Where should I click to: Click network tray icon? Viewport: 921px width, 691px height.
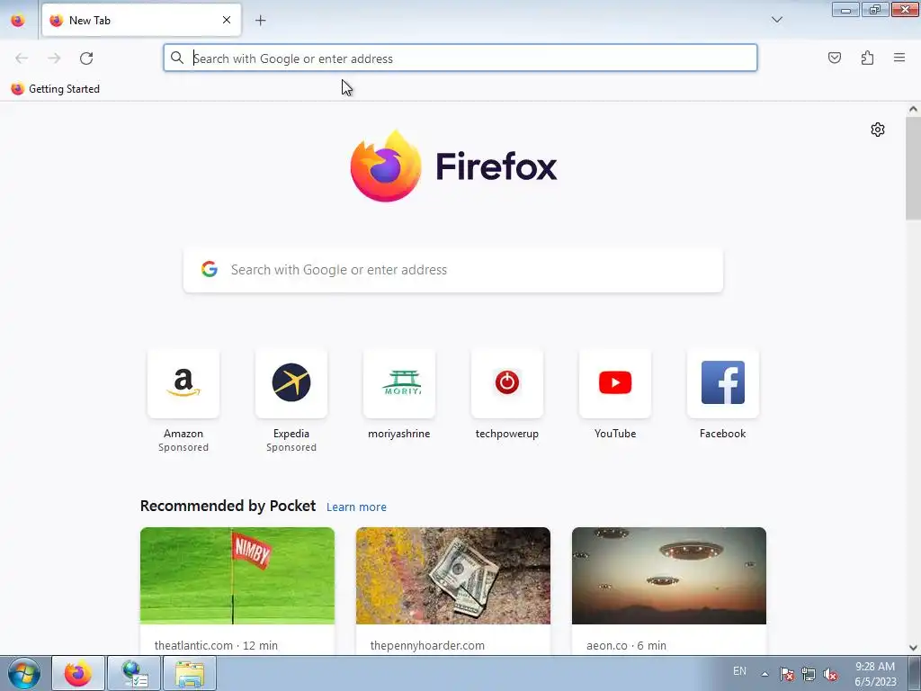pyautogui.click(x=809, y=674)
